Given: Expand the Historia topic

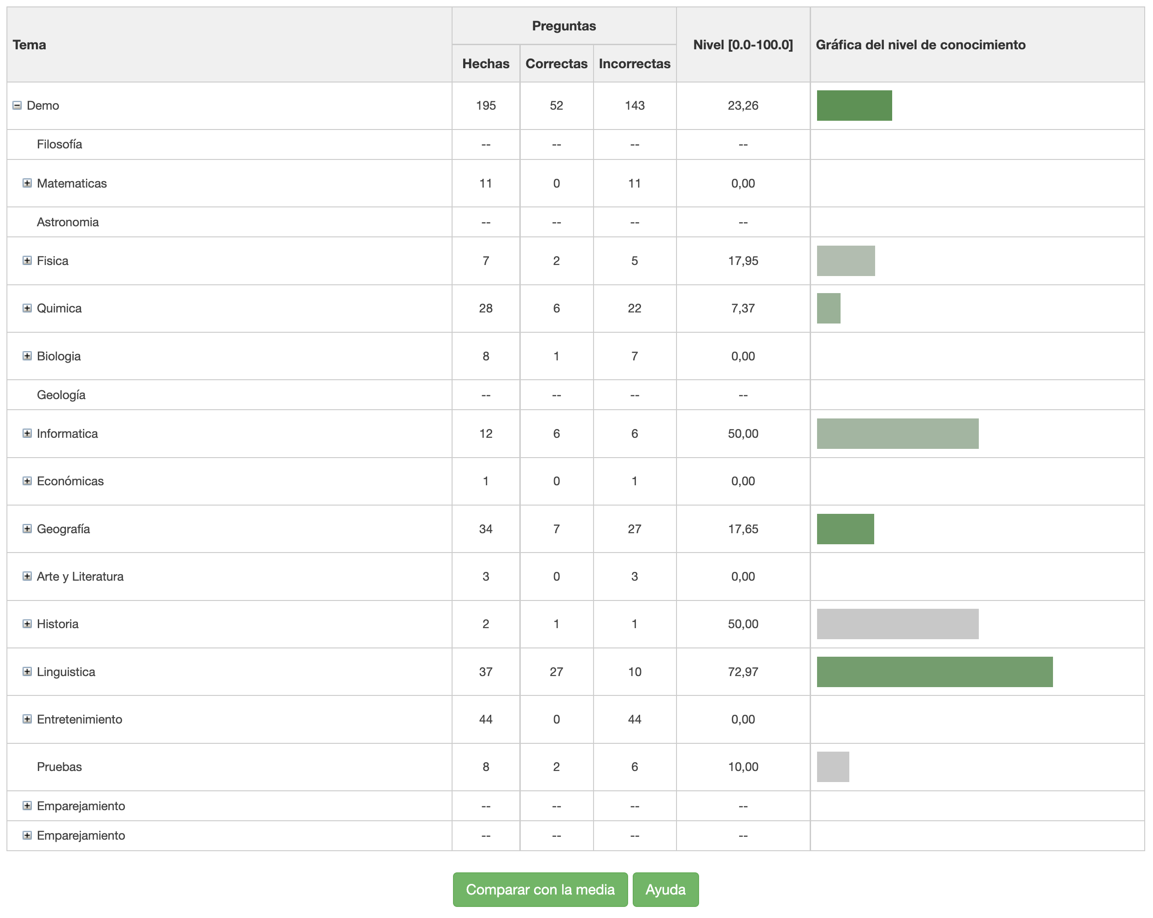Looking at the screenshot, I should click(27, 624).
